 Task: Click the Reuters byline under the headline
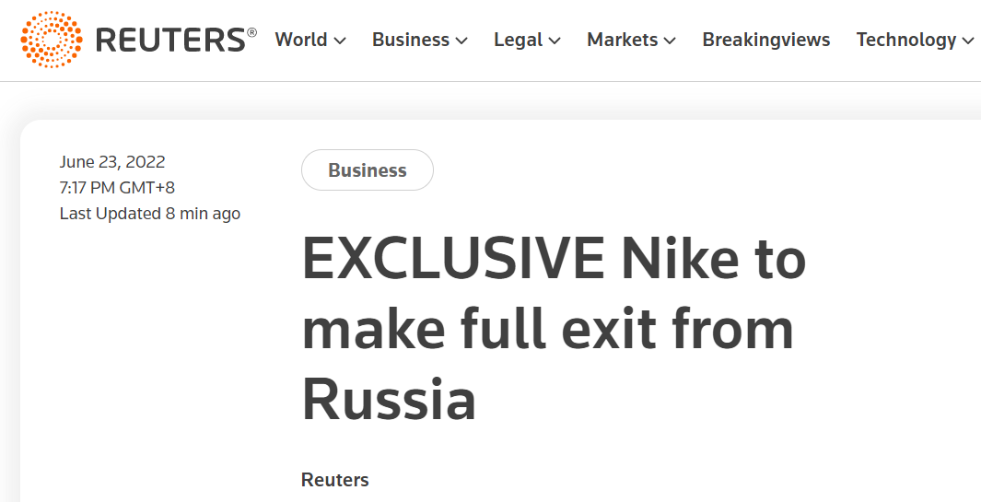click(x=334, y=480)
